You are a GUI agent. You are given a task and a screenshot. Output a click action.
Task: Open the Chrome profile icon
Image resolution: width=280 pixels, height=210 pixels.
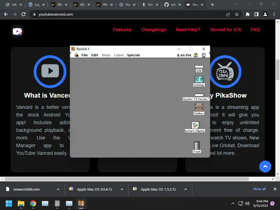coord(265,14)
